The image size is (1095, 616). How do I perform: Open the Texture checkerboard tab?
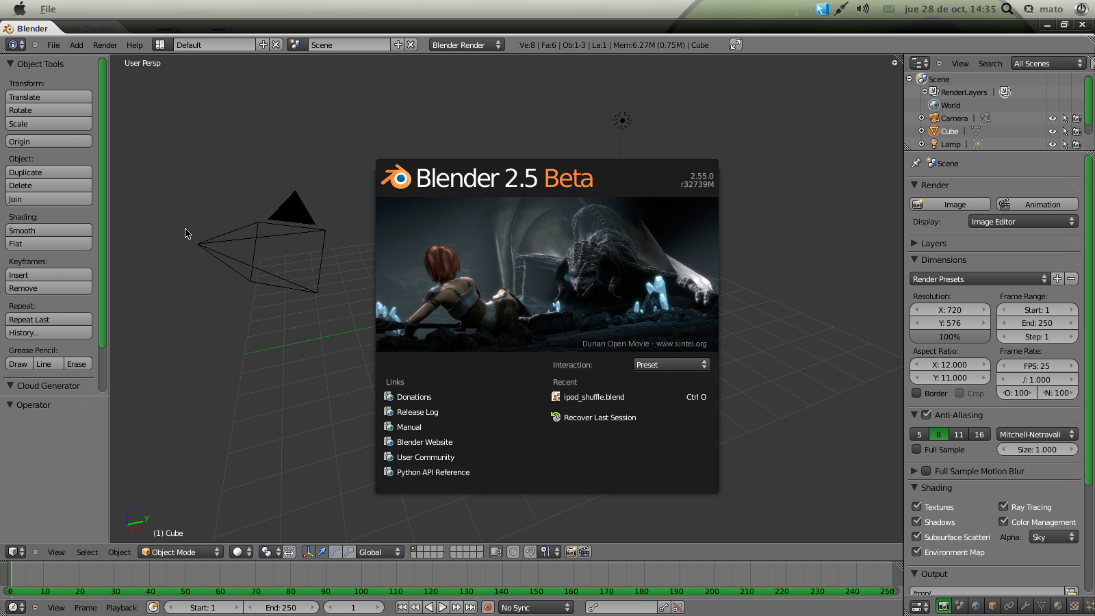tap(1074, 606)
